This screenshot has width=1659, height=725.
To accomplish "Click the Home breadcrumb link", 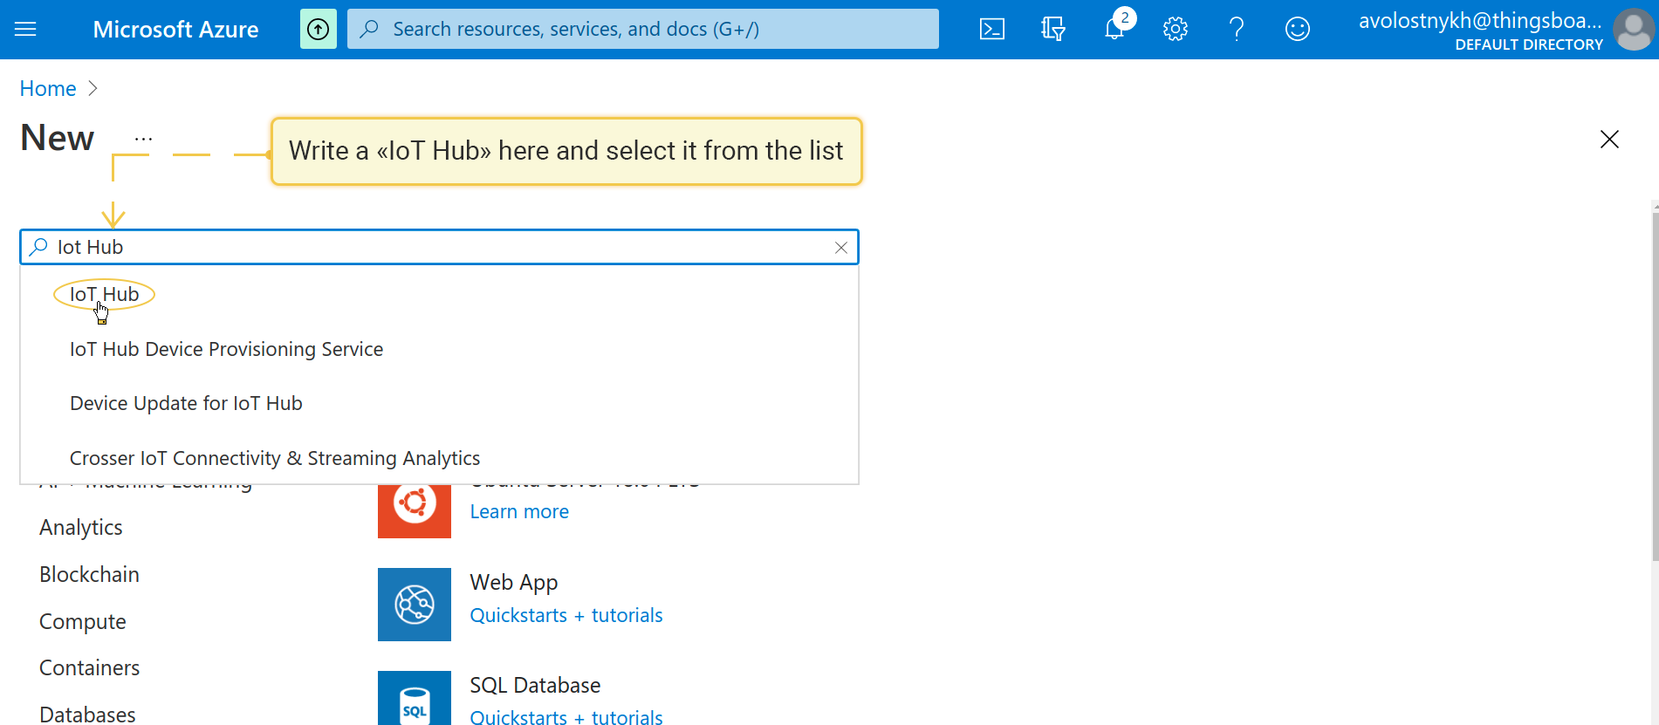I will [x=48, y=89].
